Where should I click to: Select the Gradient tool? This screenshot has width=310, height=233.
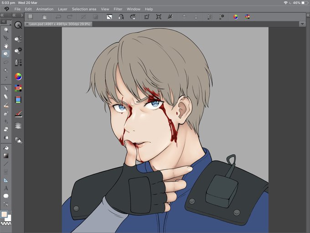(x=6, y=156)
